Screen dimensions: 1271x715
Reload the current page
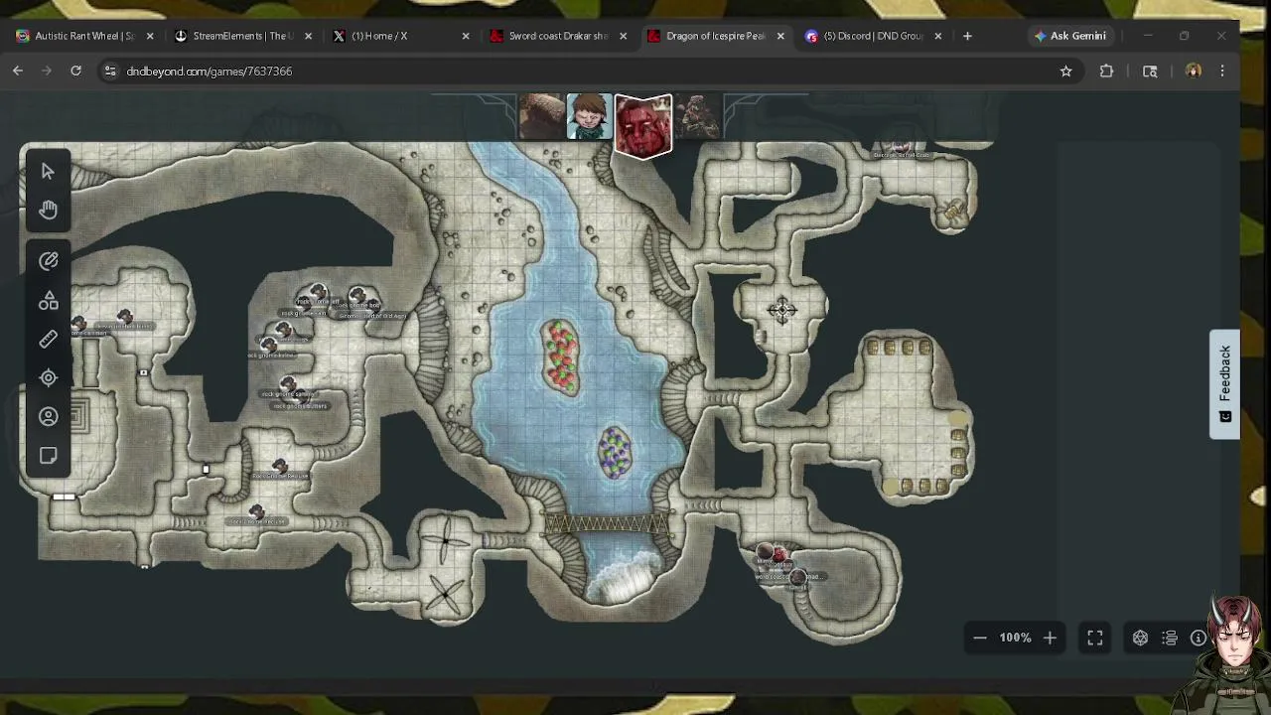pyautogui.click(x=75, y=71)
